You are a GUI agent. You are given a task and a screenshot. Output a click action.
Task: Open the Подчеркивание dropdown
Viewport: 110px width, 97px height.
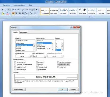pos(45,56)
